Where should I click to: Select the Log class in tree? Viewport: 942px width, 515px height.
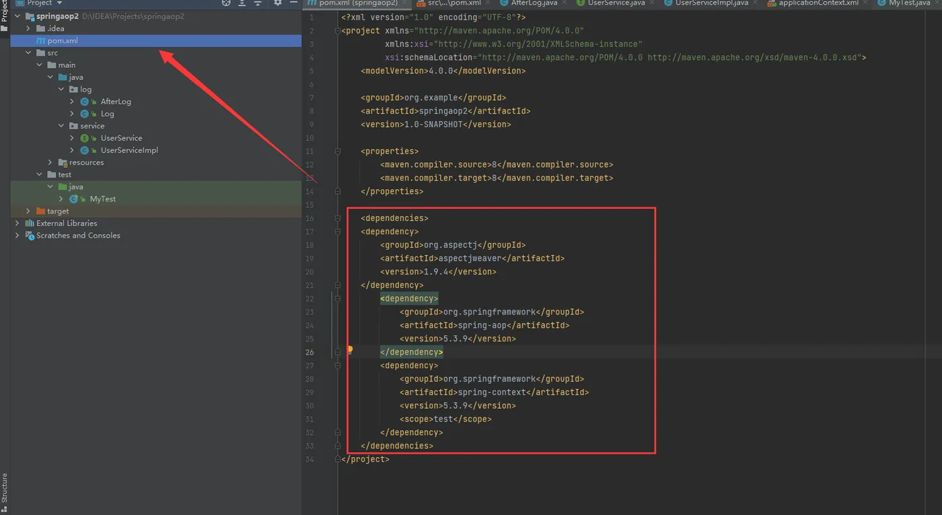[x=107, y=114]
